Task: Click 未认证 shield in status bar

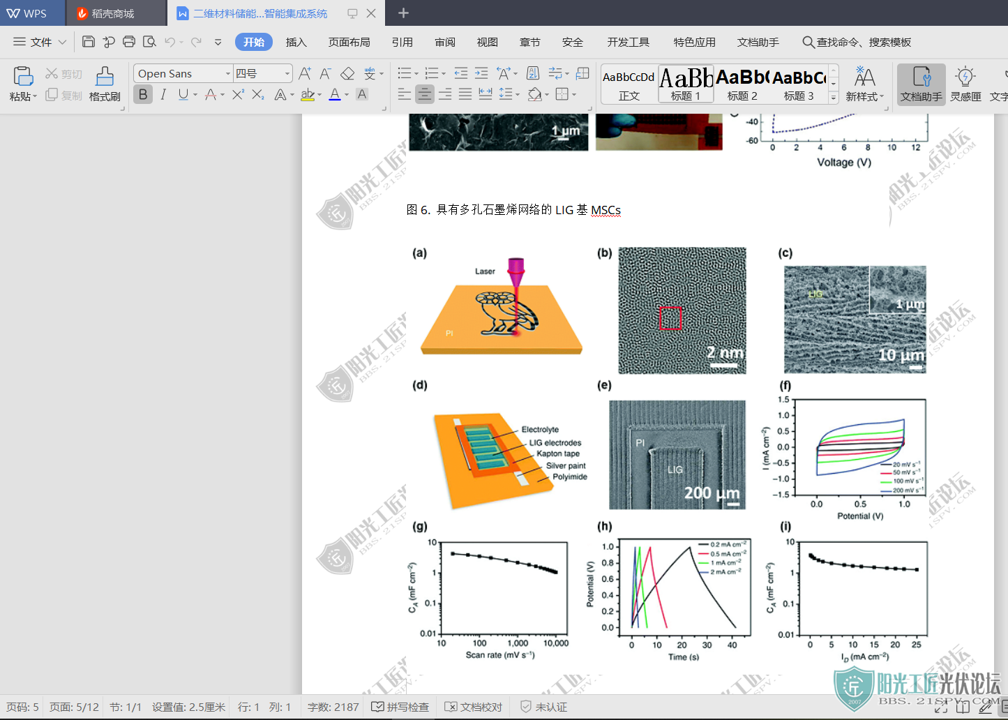Action: click(544, 707)
